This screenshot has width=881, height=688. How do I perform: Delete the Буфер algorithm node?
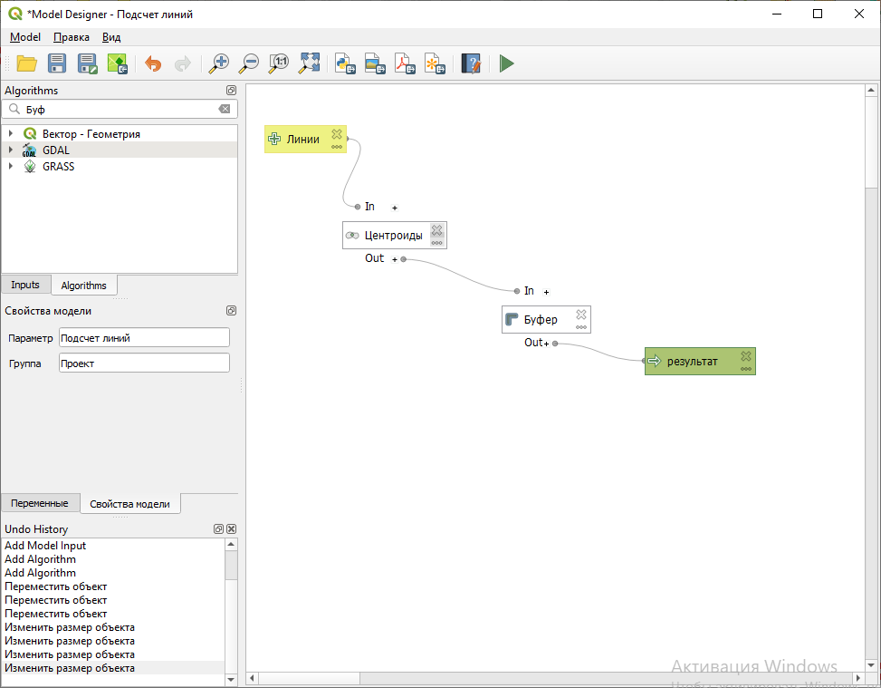(x=581, y=315)
